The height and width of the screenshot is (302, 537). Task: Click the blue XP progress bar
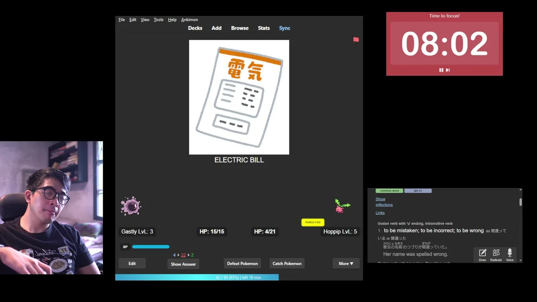click(x=151, y=247)
